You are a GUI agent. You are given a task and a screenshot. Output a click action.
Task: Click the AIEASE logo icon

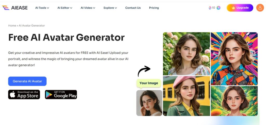6,8
